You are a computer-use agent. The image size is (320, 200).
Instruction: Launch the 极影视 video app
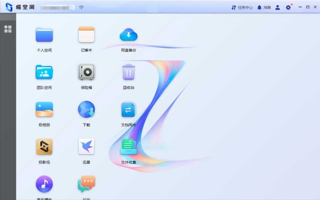pos(44,147)
